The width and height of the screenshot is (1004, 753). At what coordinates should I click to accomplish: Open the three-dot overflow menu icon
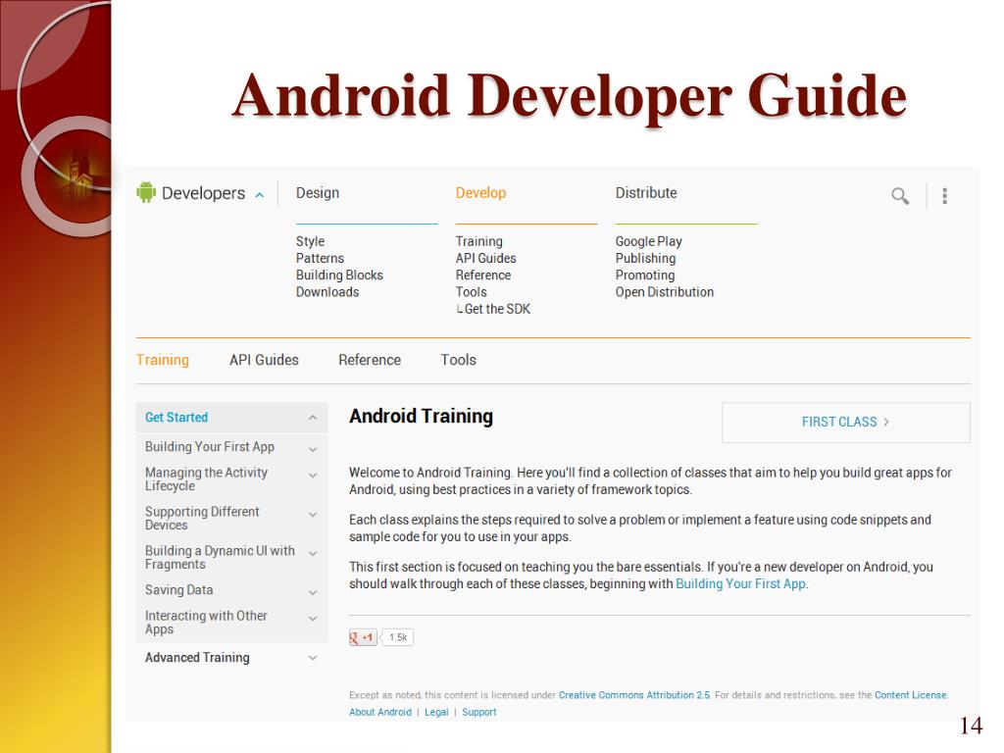click(944, 196)
